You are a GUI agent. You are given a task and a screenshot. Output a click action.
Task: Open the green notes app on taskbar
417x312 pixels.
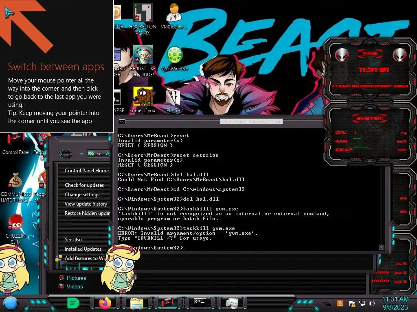(73, 303)
